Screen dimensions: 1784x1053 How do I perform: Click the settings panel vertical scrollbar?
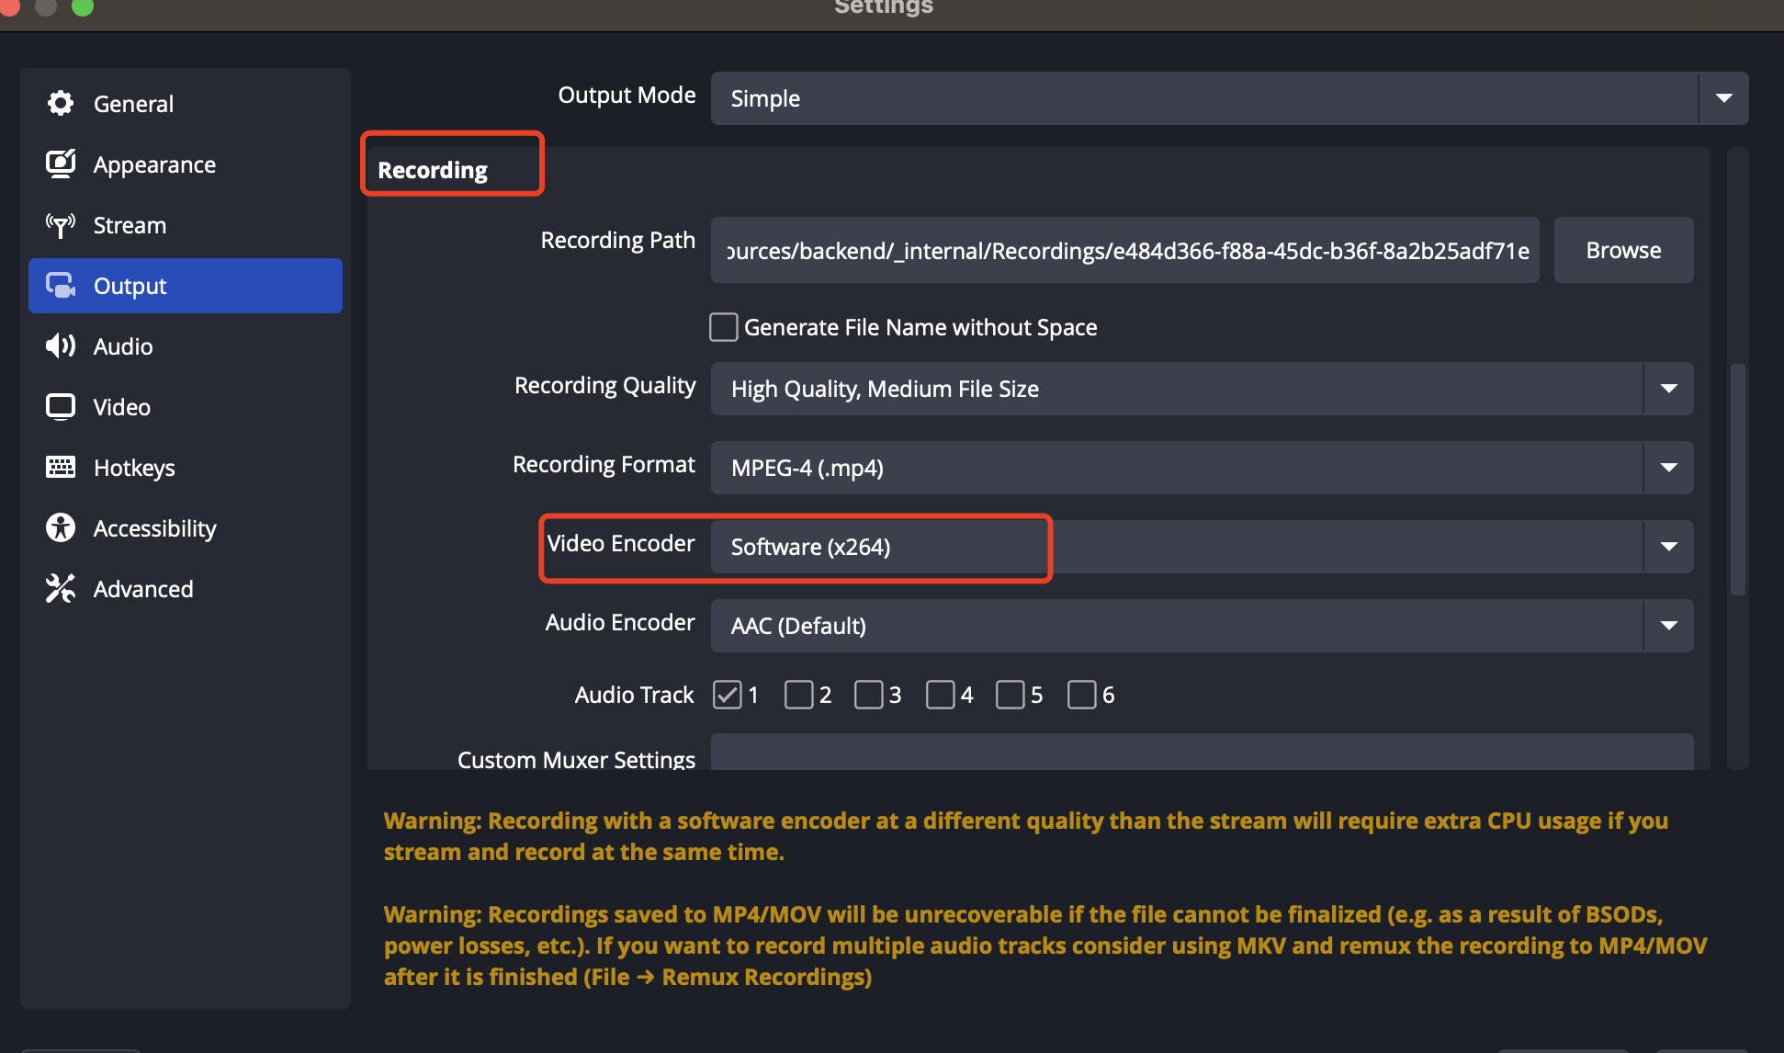point(1737,478)
